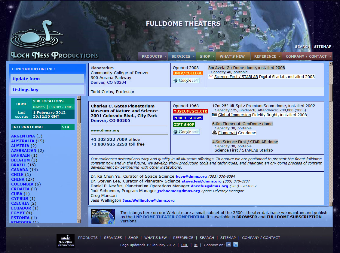Screen dimensions: 340x253
Task: Go to Home in the locations panel
Action: (22, 104)
